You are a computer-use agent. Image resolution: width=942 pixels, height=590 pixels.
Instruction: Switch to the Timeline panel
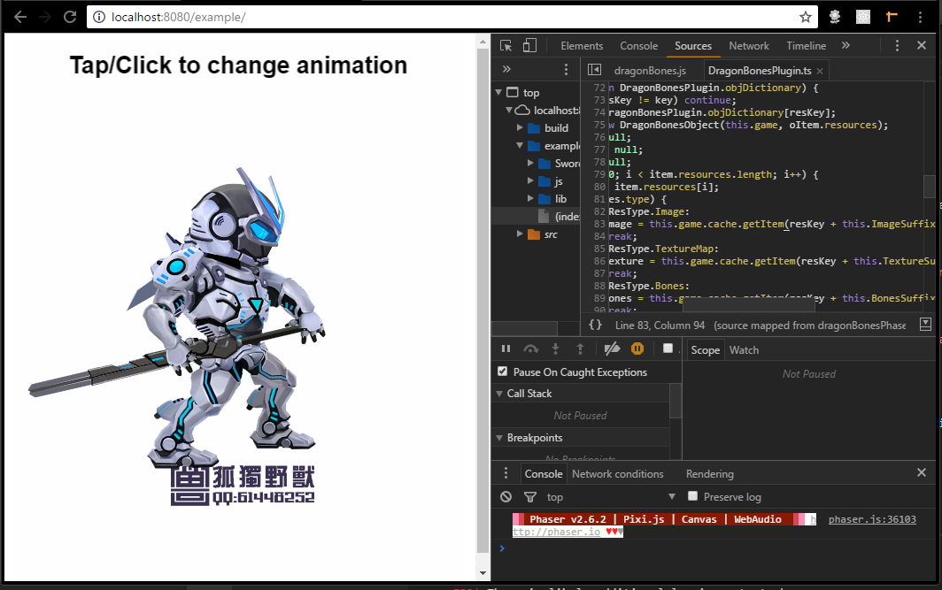807,46
